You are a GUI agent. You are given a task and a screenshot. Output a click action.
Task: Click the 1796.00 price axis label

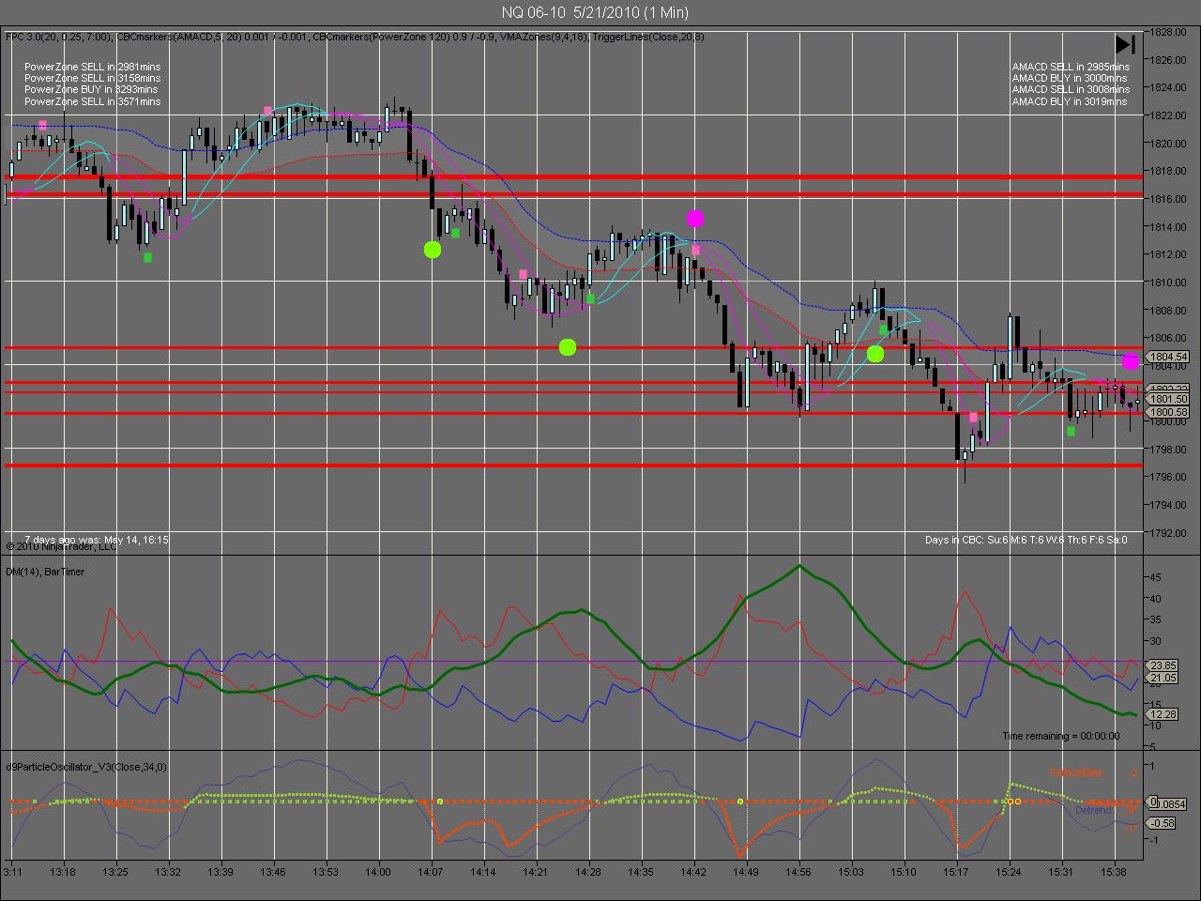coord(1170,477)
